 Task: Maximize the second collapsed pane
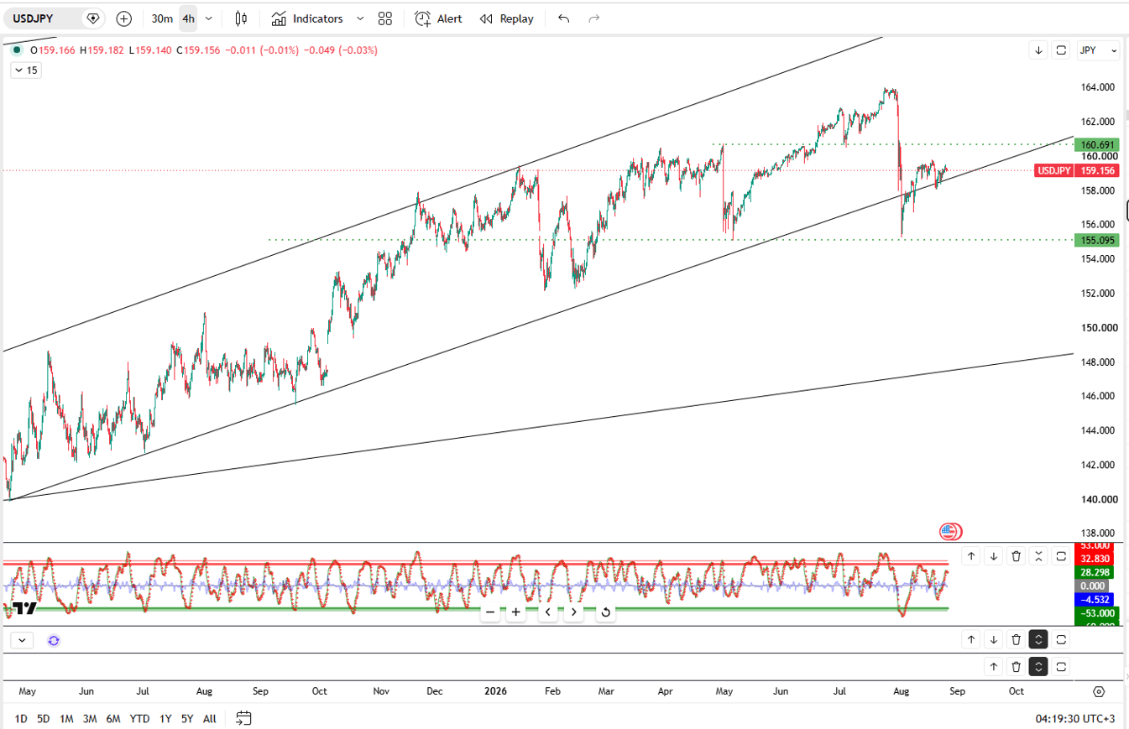pos(1061,640)
